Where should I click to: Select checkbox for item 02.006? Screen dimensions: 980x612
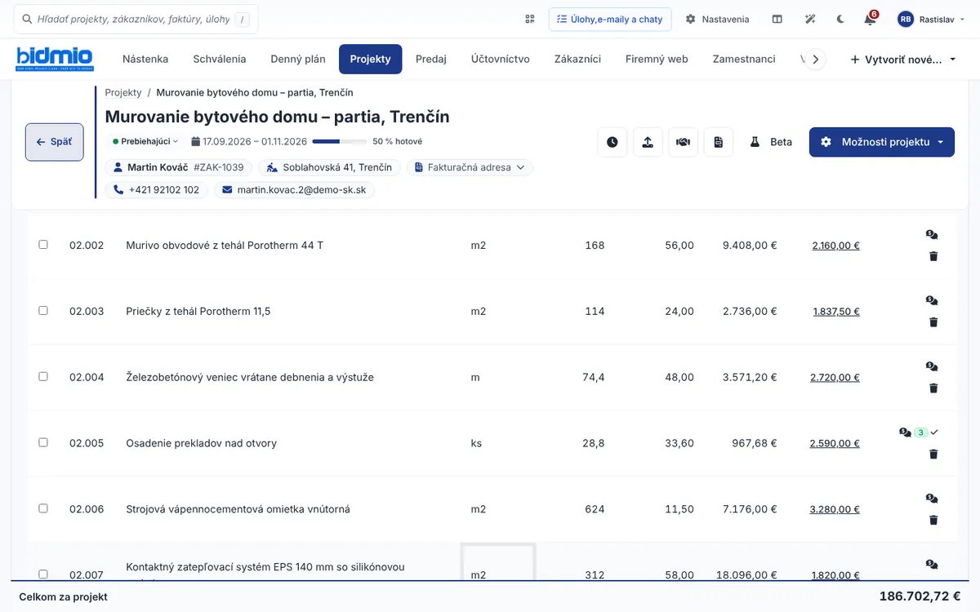(43, 508)
